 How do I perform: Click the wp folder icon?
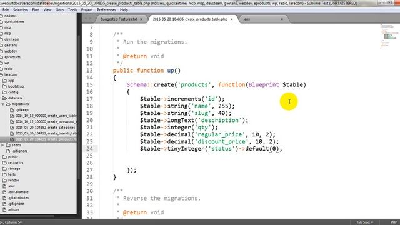pyautogui.click(x=1, y=62)
